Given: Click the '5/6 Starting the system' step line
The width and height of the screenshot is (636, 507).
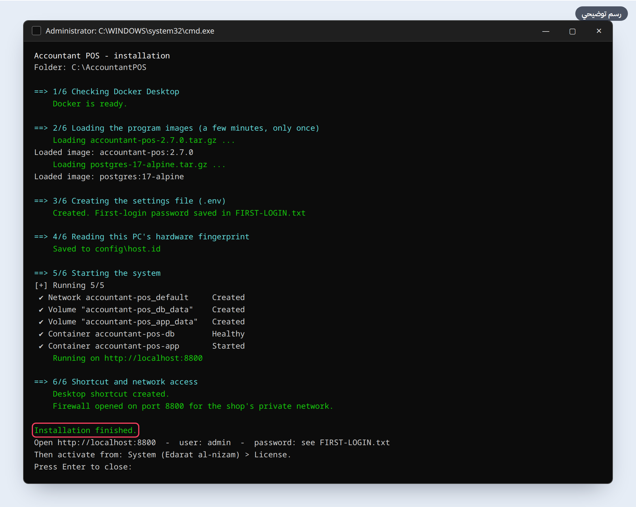Looking at the screenshot, I should 97,273.
